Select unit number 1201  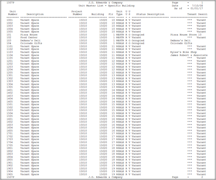pos(10,61)
